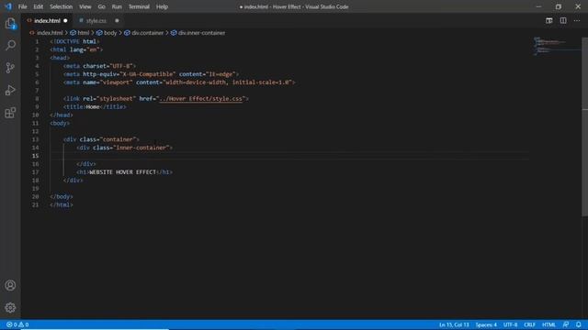This screenshot has height=330, width=588.
Task: Click the class="container" attribute text
Action: pyautogui.click(x=107, y=139)
